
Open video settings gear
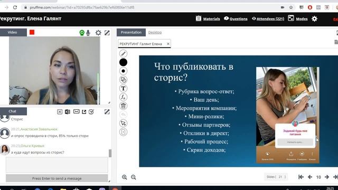[x=98, y=33]
